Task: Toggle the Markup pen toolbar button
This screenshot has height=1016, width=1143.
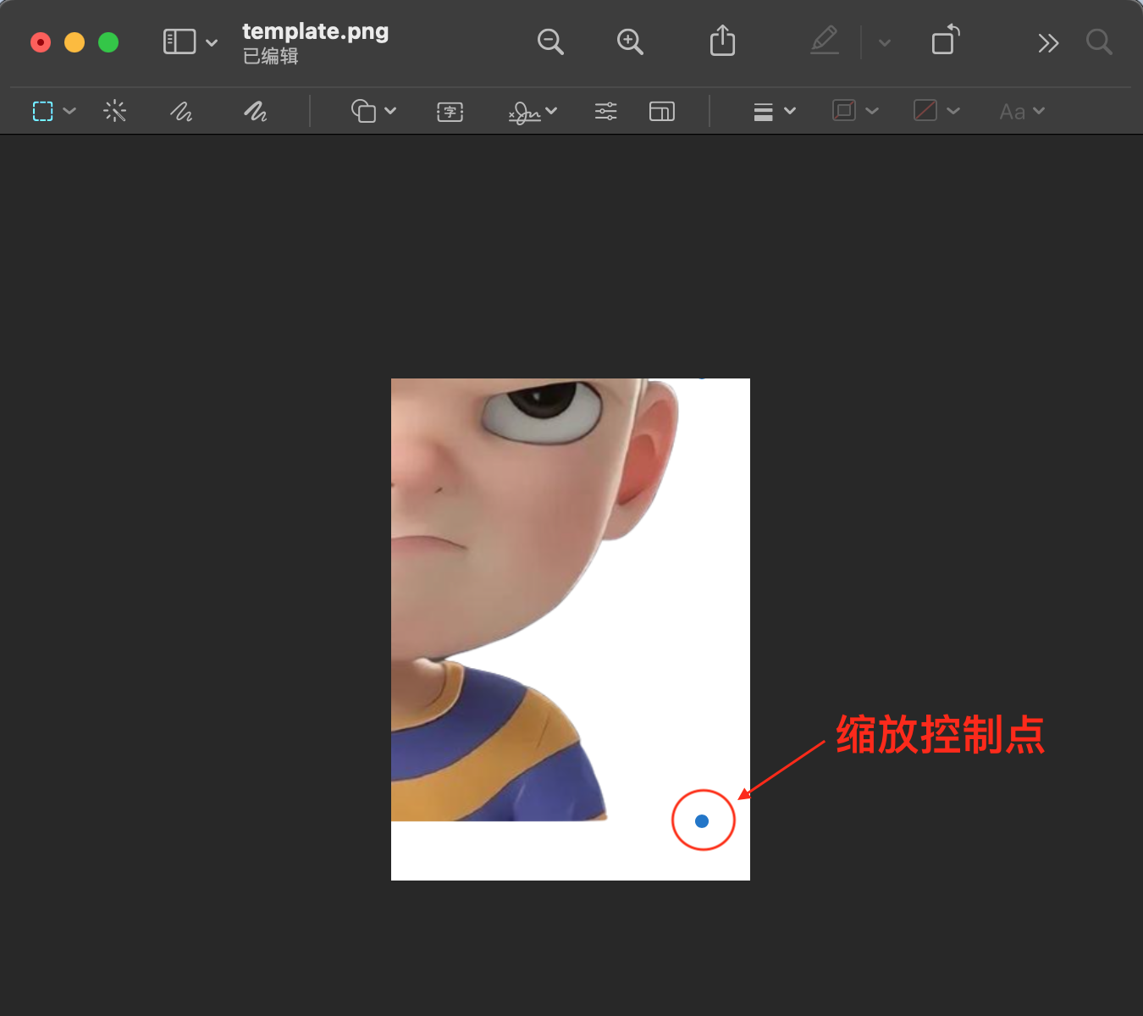Action: point(825,40)
